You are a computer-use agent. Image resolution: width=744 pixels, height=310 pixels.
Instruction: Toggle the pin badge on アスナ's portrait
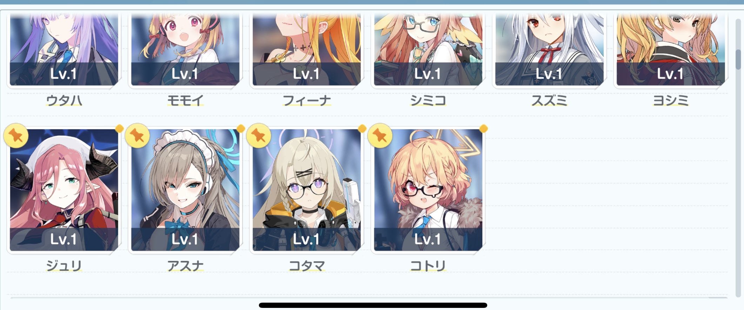tap(137, 136)
